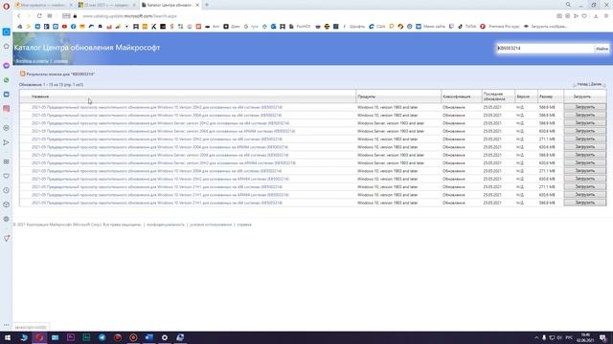Click Загрузить for Windows 10 21H1 x86

click(585, 186)
